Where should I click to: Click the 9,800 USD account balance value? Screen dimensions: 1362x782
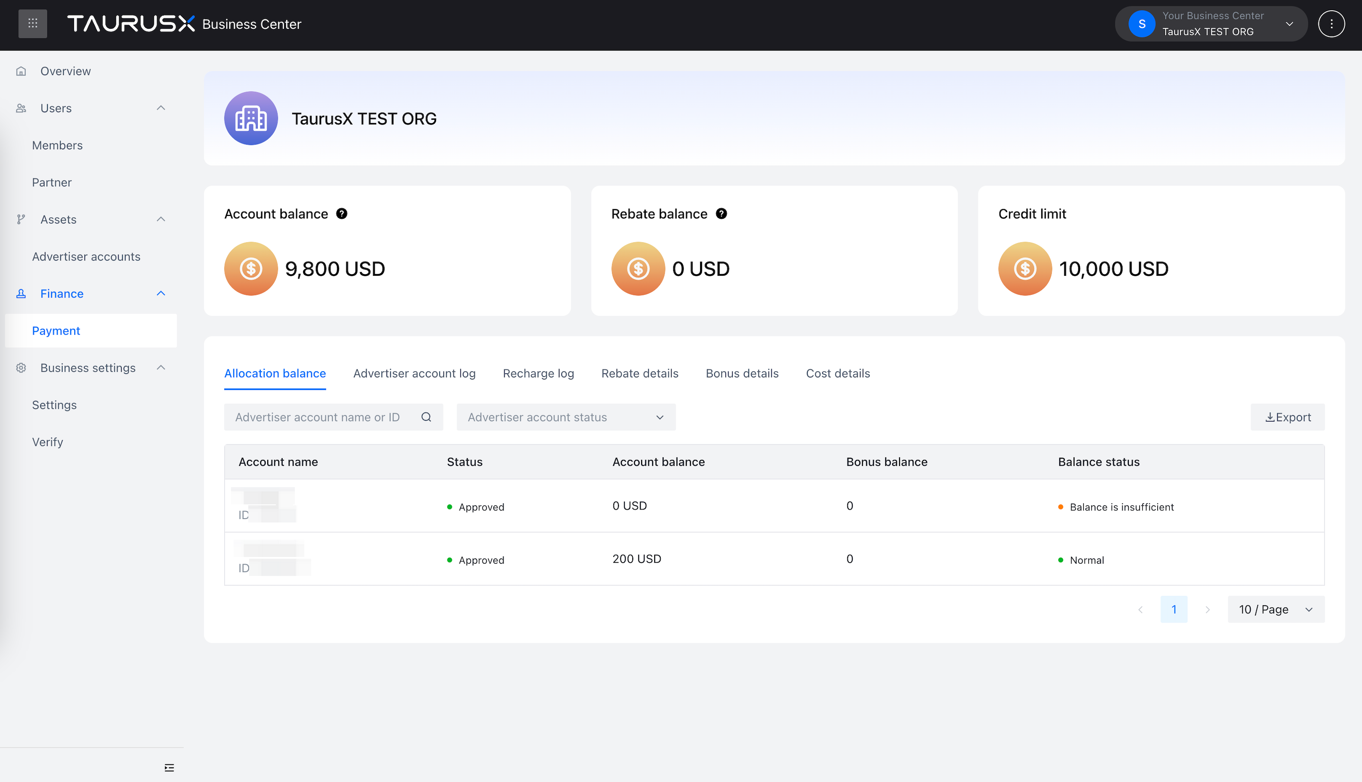coord(335,269)
